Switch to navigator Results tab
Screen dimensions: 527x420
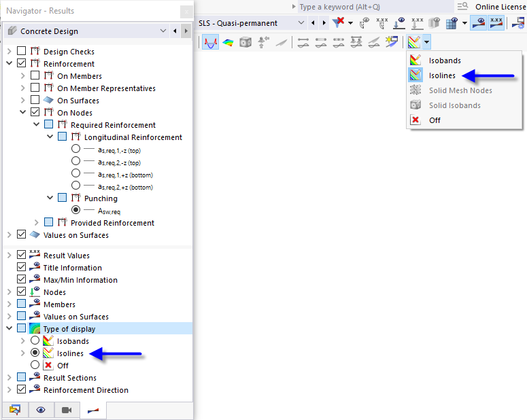point(93,410)
